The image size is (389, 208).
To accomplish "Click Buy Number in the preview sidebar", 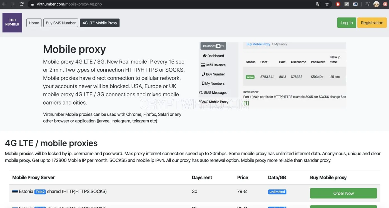I will [x=213, y=74].
